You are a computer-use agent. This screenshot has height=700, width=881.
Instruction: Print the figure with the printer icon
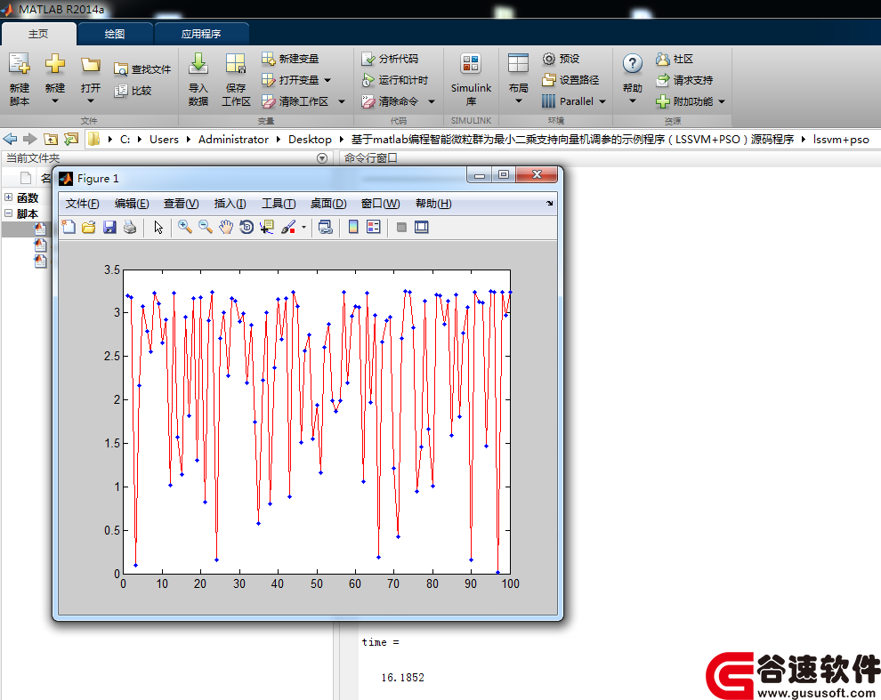click(130, 227)
